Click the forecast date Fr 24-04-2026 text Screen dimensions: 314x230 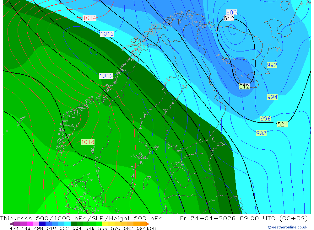coord(208,218)
